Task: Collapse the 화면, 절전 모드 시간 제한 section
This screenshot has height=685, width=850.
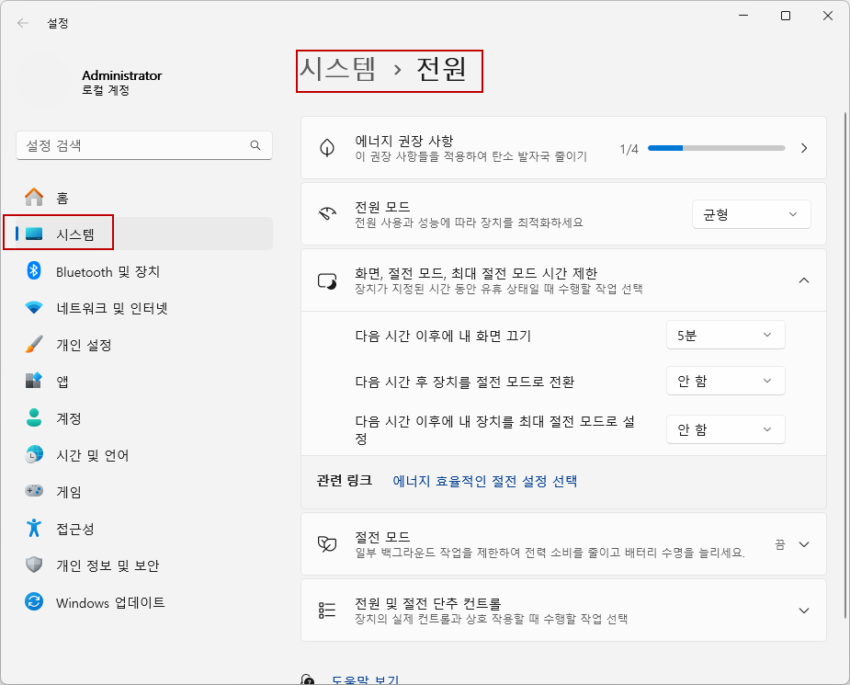Action: [804, 280]
